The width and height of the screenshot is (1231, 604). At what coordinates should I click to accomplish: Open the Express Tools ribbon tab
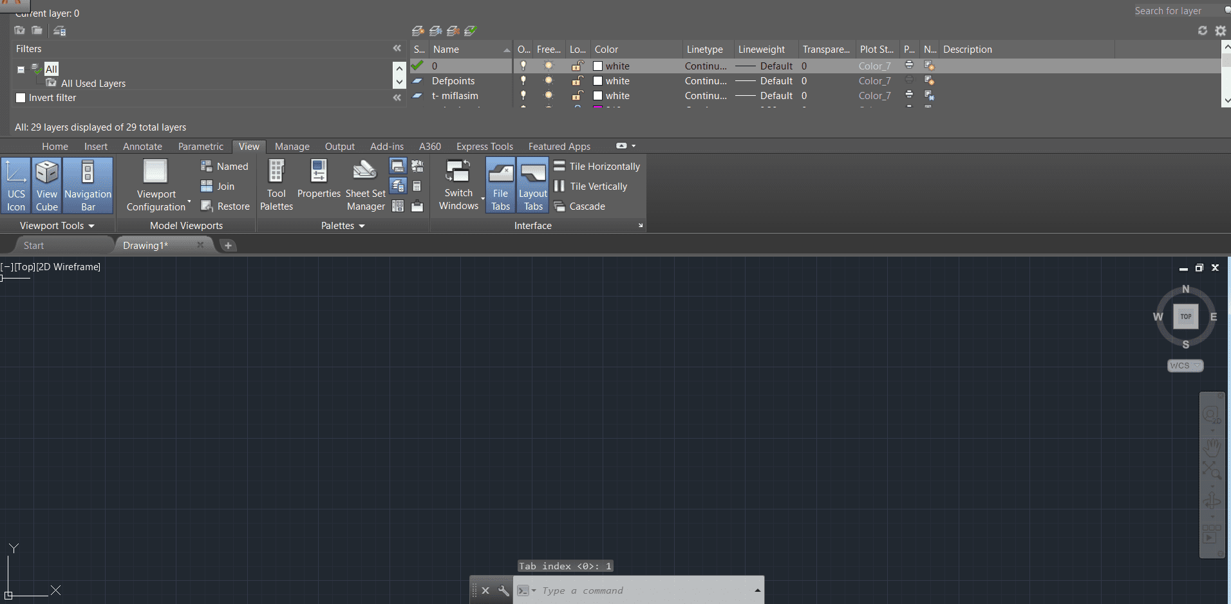pos(484,147)
